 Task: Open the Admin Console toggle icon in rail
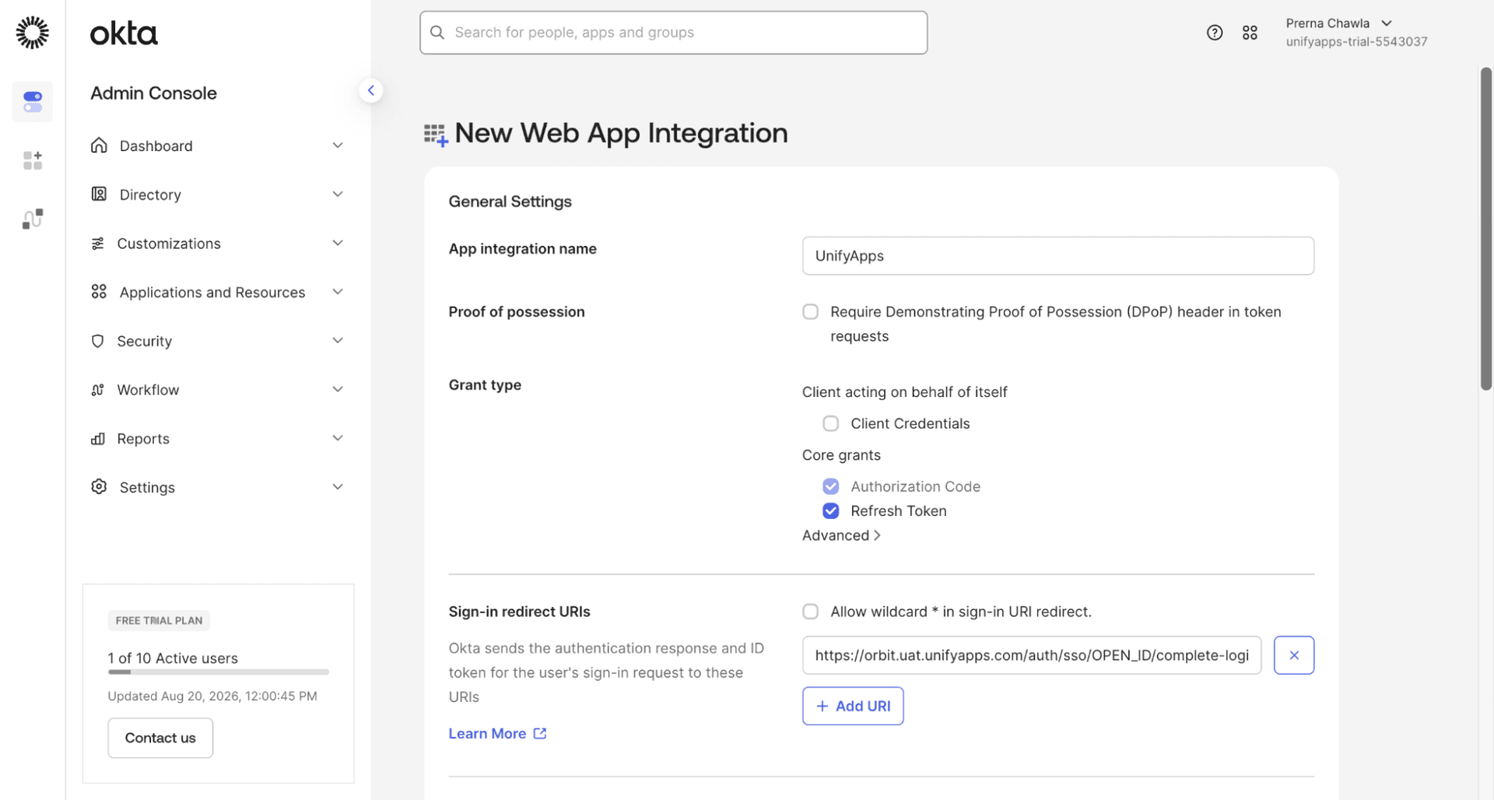coord(33,102)
